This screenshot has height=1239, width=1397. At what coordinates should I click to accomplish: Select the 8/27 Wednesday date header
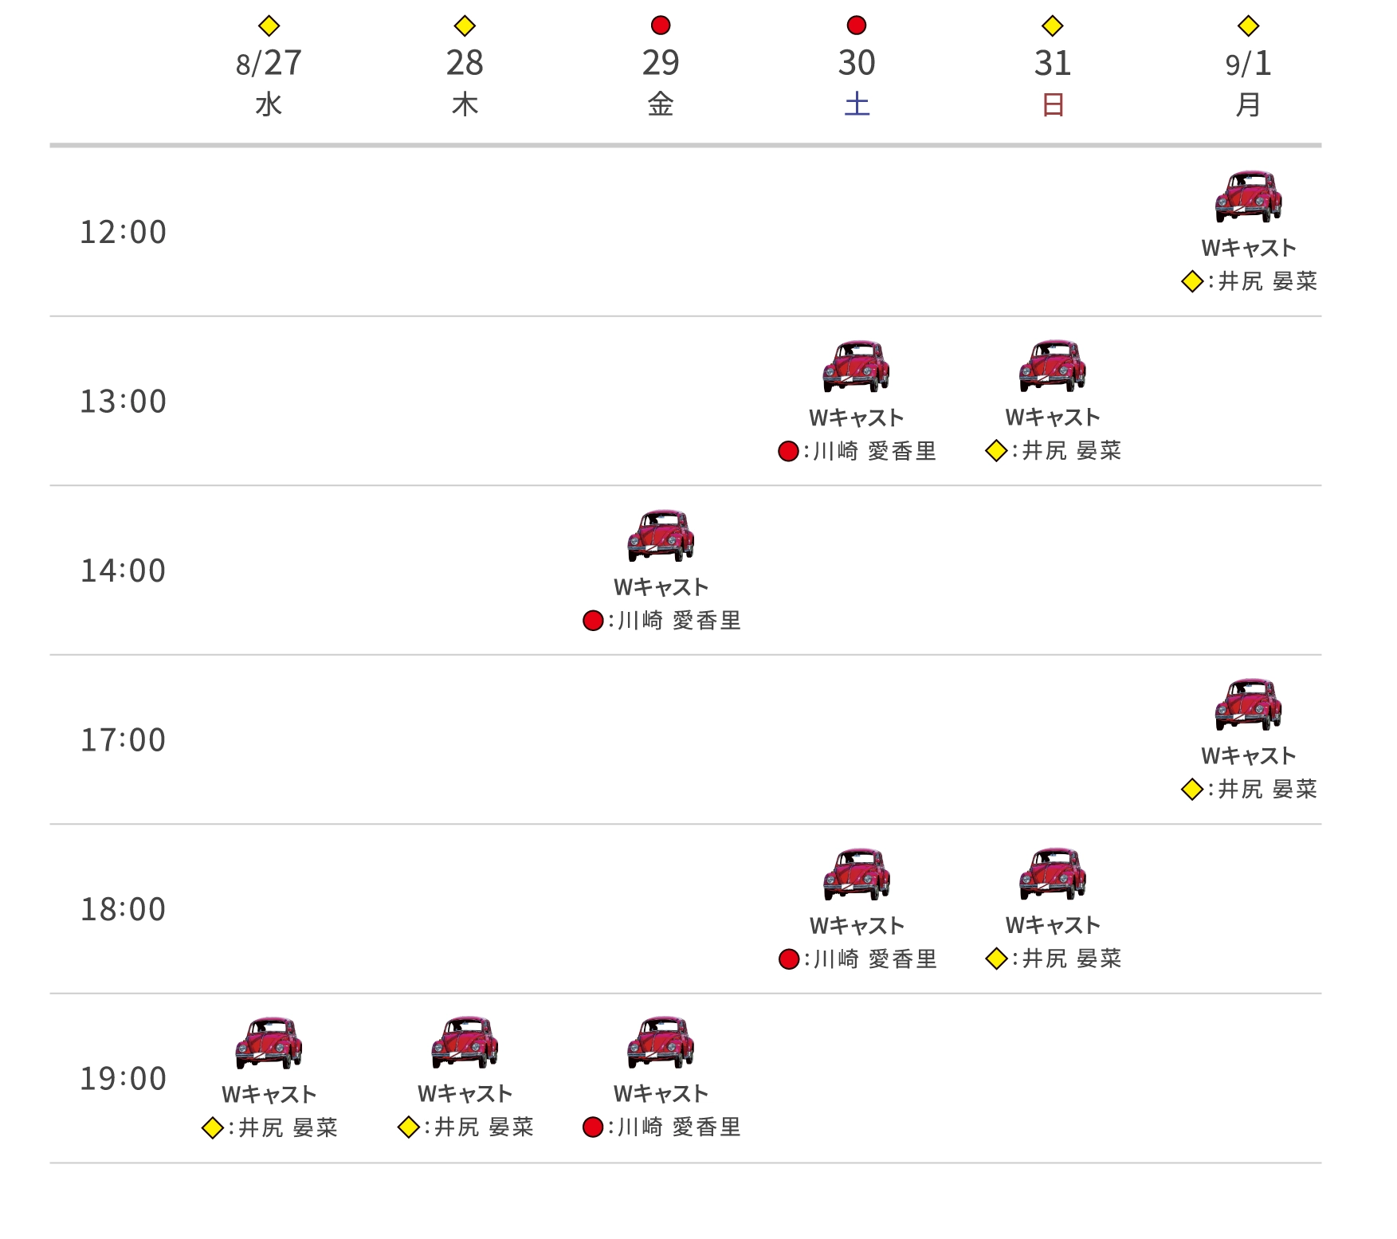point(269,80)
